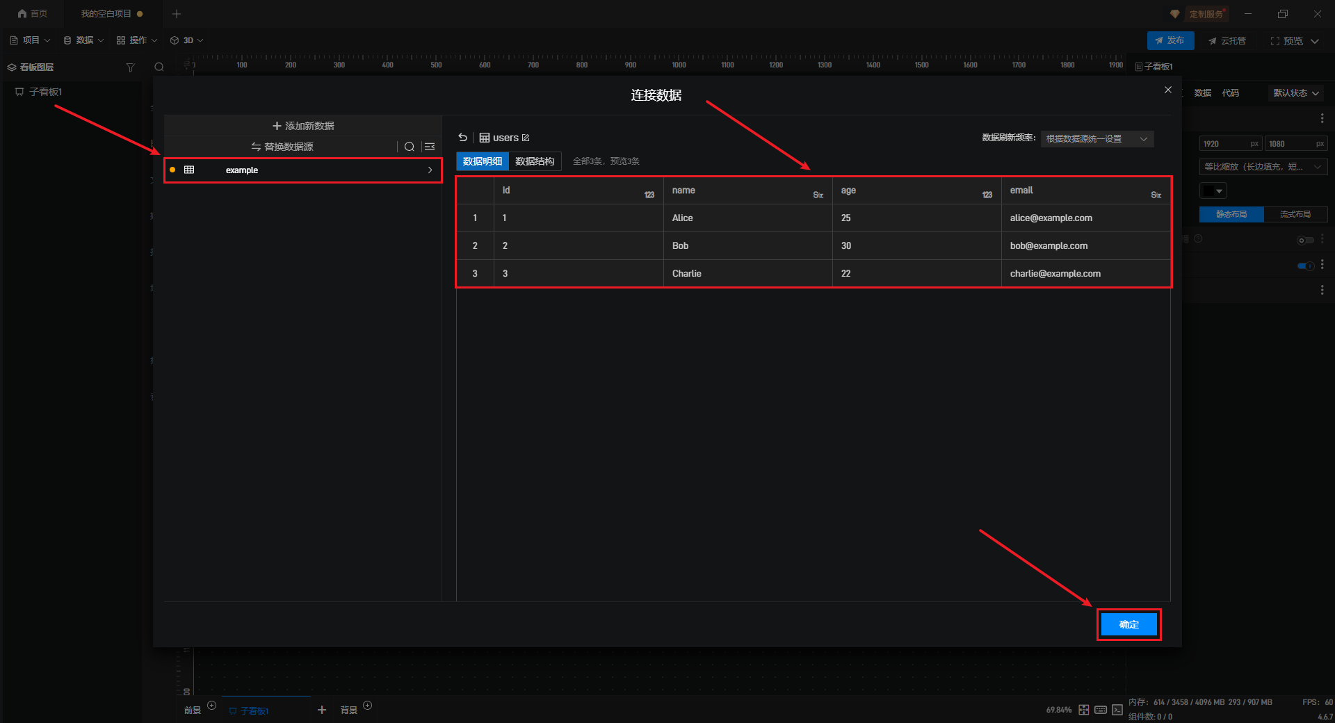Click 添加新数据 button
The image size is (1335, 723).
tap(303, 126)
